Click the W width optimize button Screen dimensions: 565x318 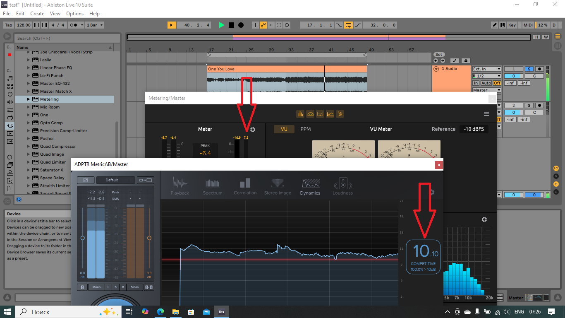546,37
